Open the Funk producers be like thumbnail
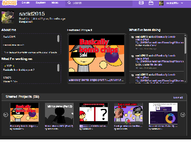Screen dimensions: 191x143 coord(129,114)
